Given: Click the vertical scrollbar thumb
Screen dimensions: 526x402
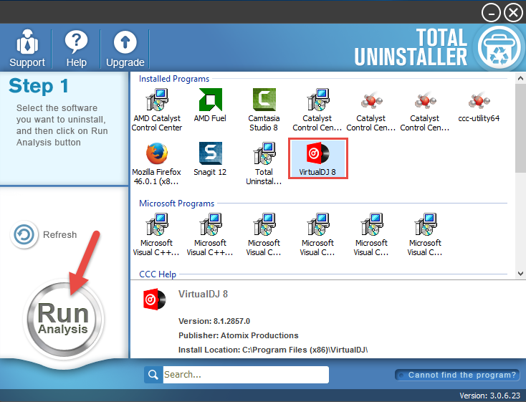Looking at the screenshot, I should 520,128.
